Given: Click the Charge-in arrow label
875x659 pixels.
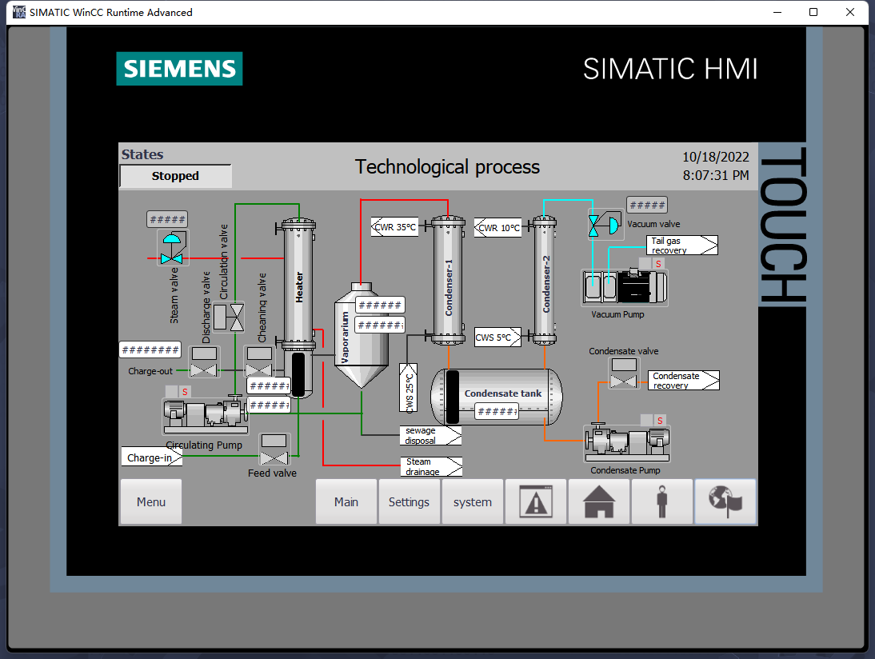Looking at the screenshot, I should click(152, 457).
